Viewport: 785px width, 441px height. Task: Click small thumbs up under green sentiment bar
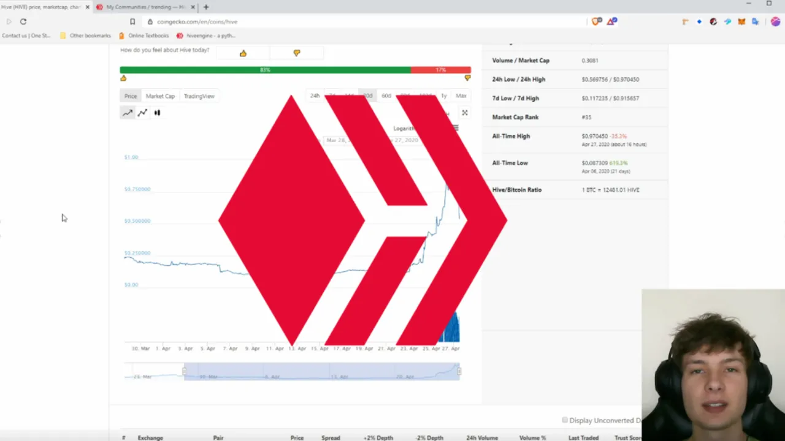click(x=123, y=78)
